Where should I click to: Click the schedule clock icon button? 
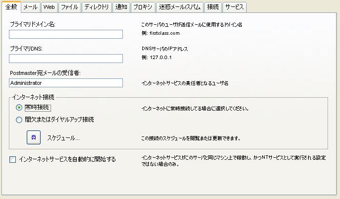click(34, 137)
